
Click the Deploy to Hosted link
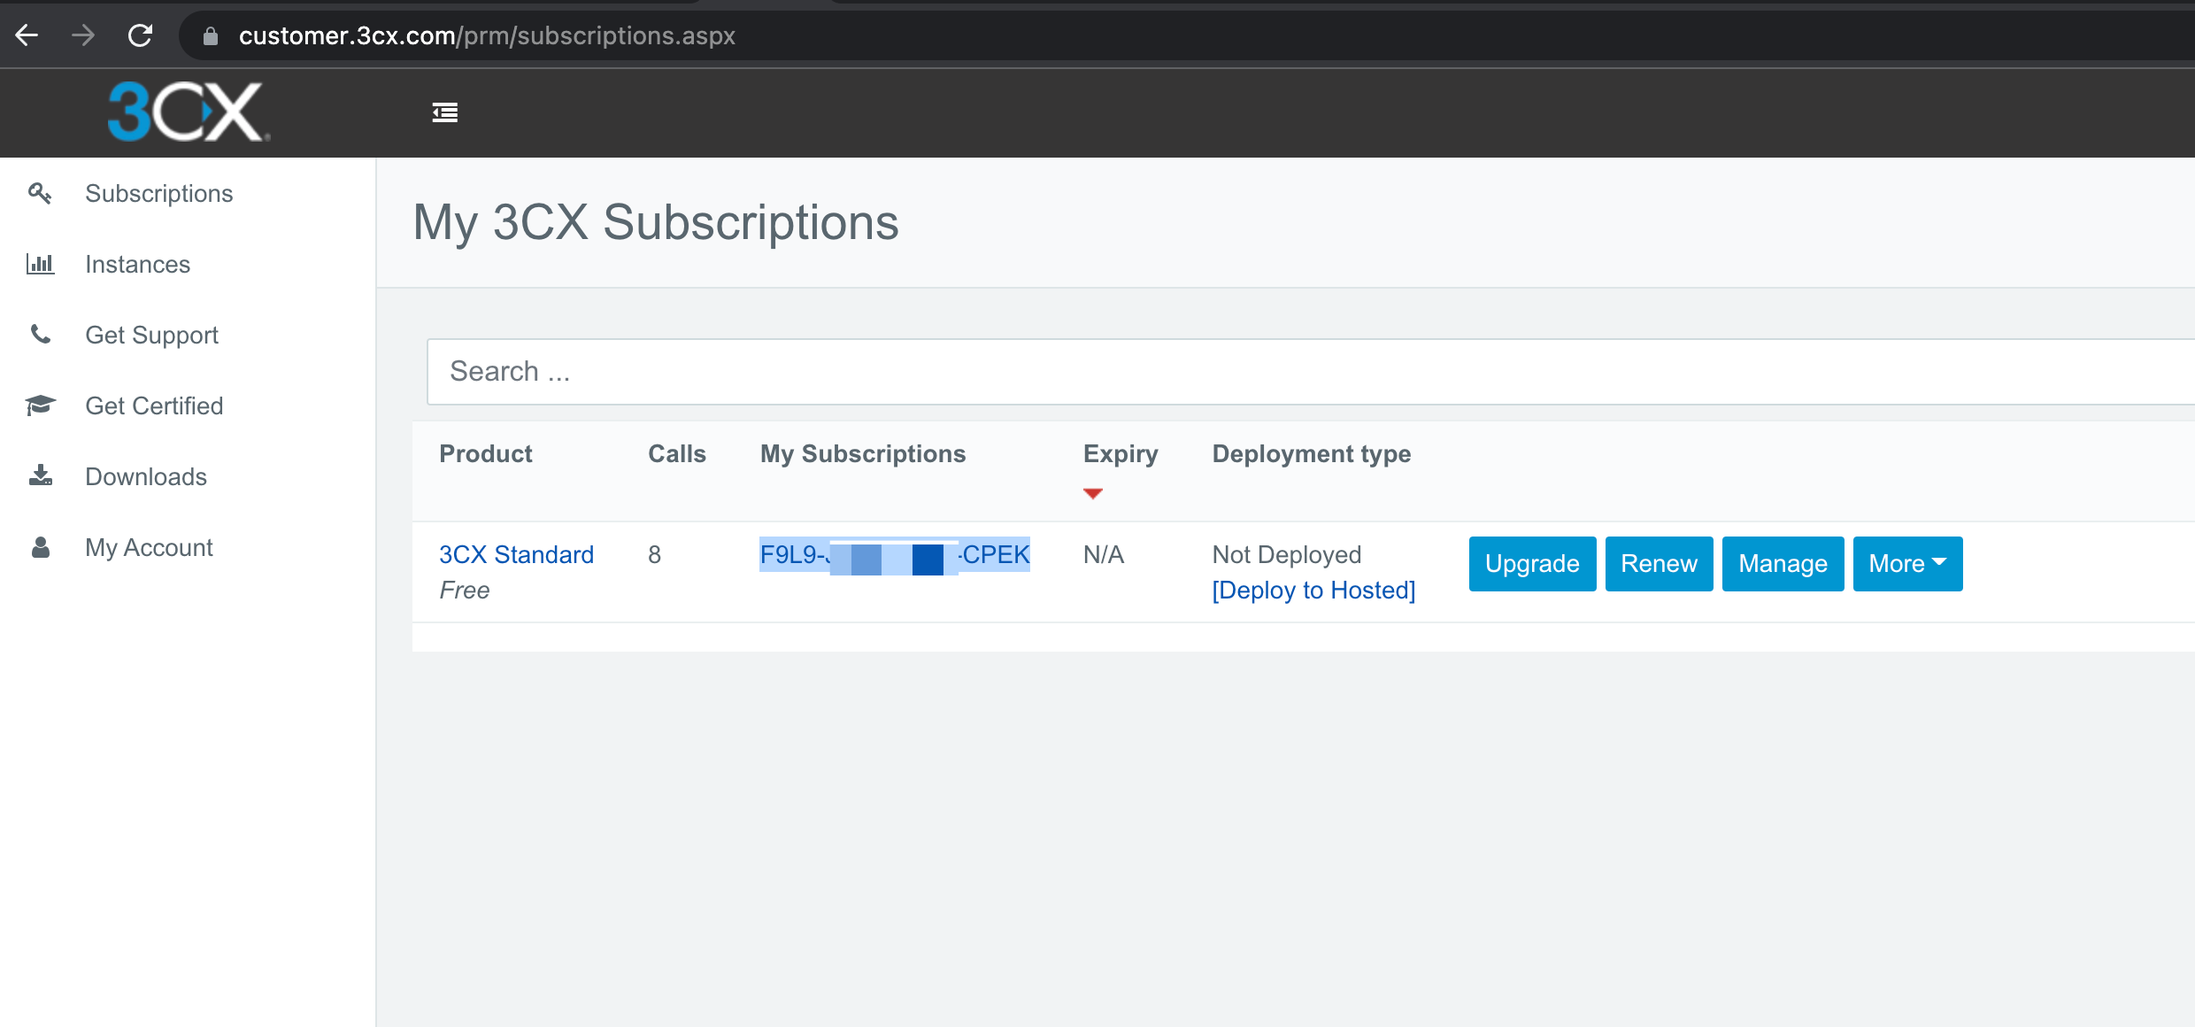[1313, 590]
